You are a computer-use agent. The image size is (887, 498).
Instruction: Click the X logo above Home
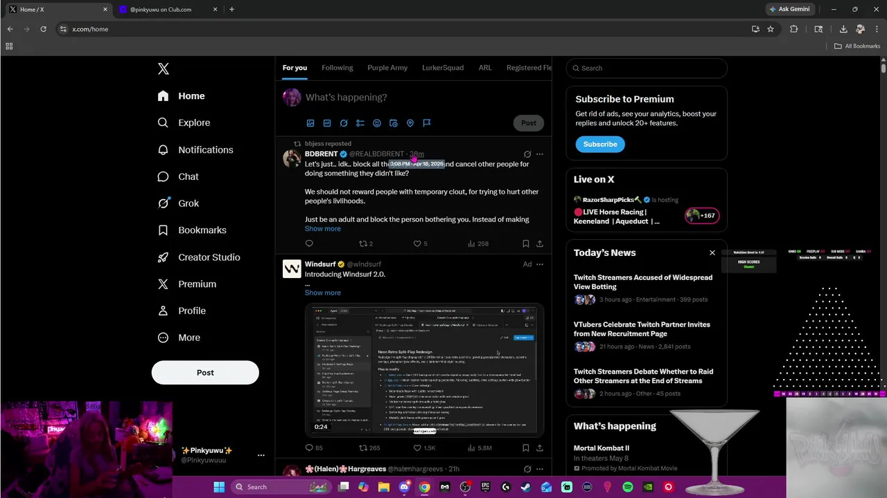pos(163,68)
